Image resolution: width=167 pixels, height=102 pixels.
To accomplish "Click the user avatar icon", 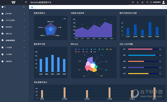I will [x=163, y=2].
